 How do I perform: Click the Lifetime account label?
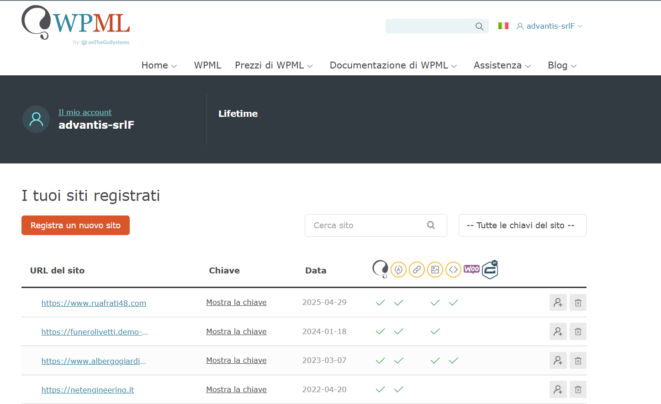point(238,114)
